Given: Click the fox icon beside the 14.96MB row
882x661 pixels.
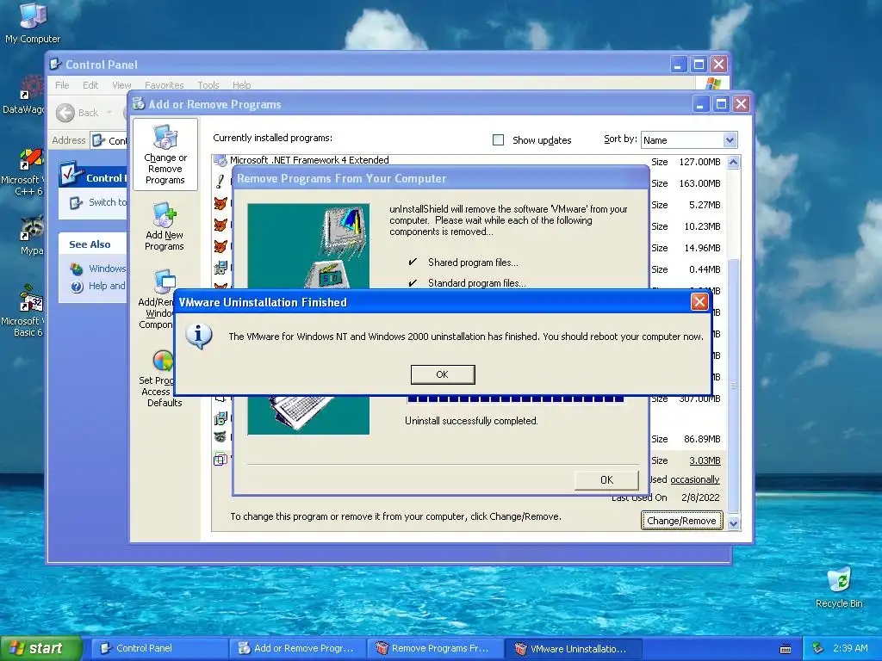Looking at the screenshot, I should click(x=220, y=247).
